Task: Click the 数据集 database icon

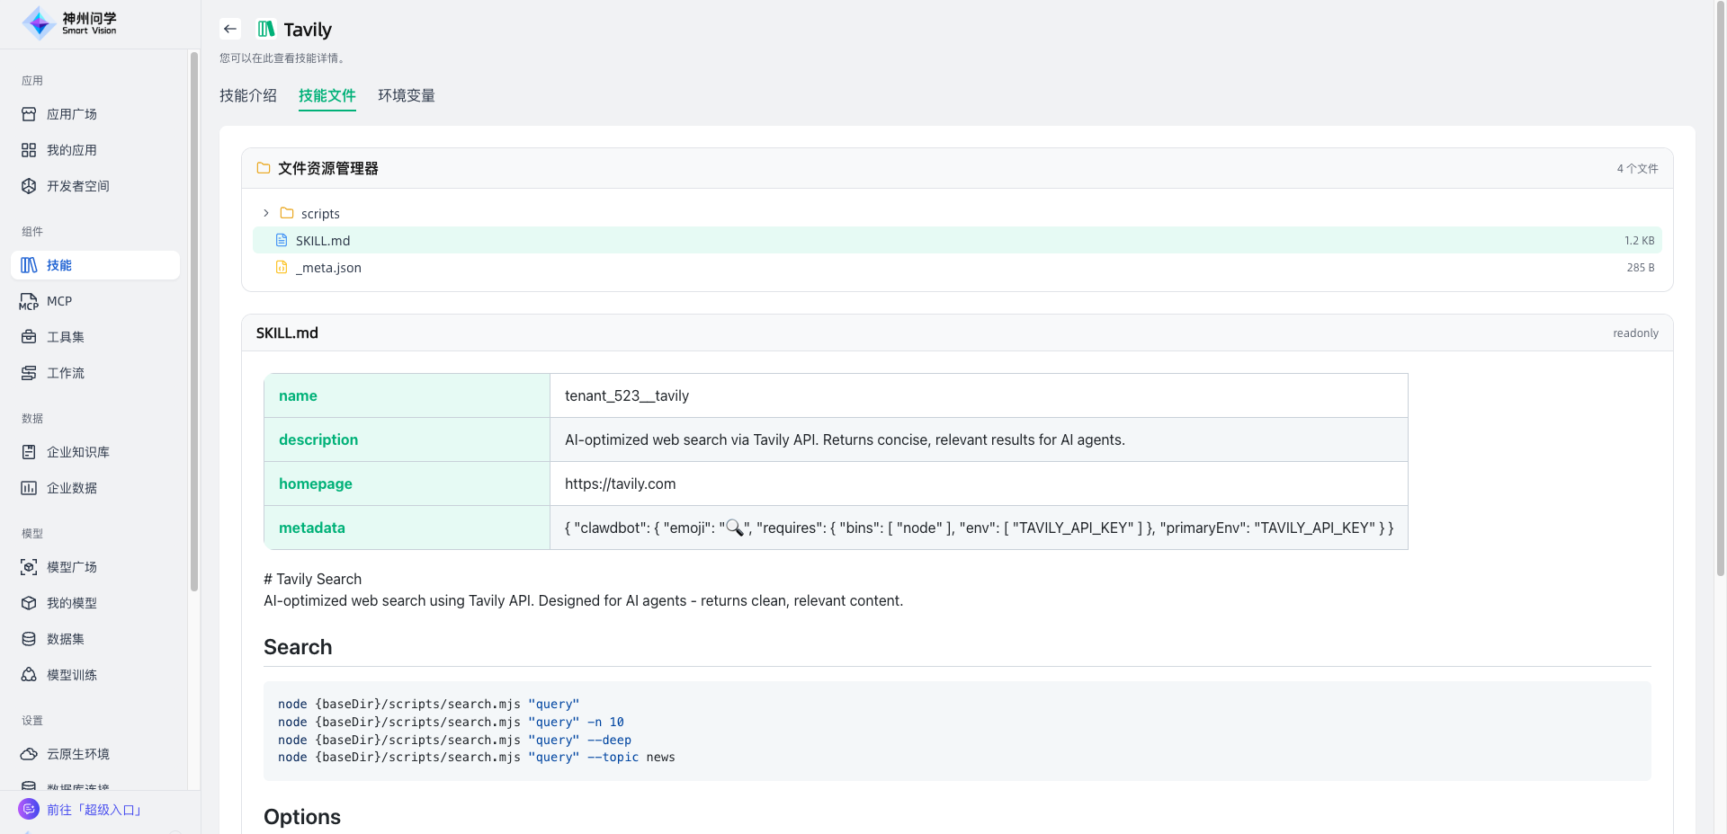Action: (x=29, y=639)
